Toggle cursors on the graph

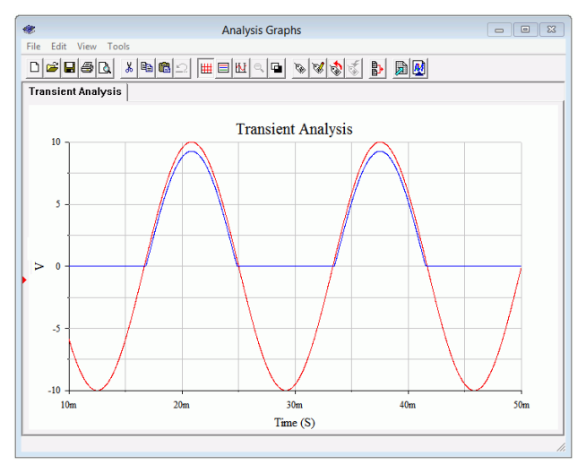pos(241,67)
